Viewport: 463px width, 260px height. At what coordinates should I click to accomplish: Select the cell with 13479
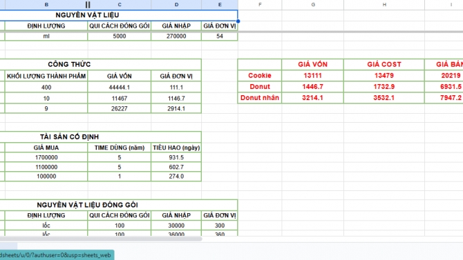click(x=384, y=75)
